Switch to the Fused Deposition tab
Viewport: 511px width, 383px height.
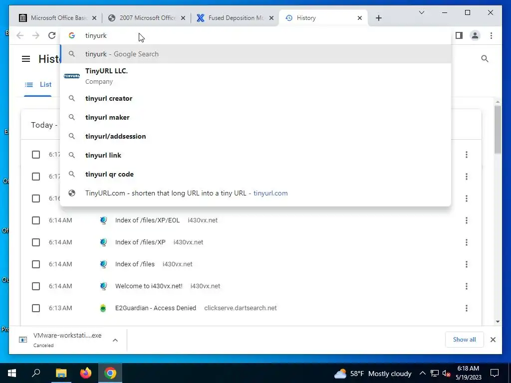(x=236, y=18)
